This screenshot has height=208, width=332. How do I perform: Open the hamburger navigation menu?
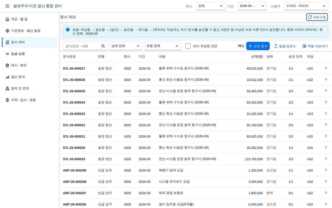[x=7, y=6]
